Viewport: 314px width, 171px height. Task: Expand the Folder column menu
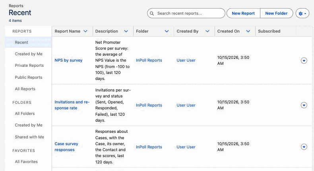(x=167, y=31)
